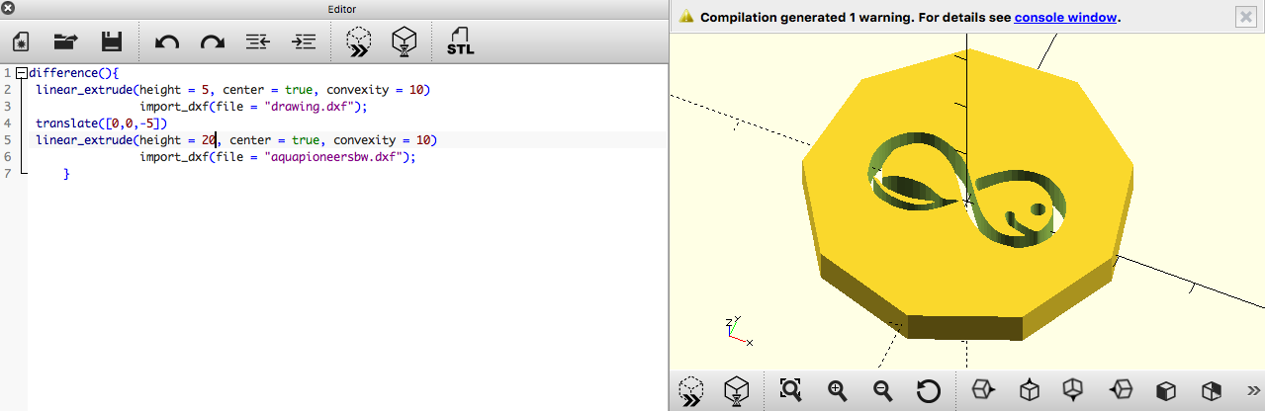Zoom out of the 3D view

[x=882, y=390]
